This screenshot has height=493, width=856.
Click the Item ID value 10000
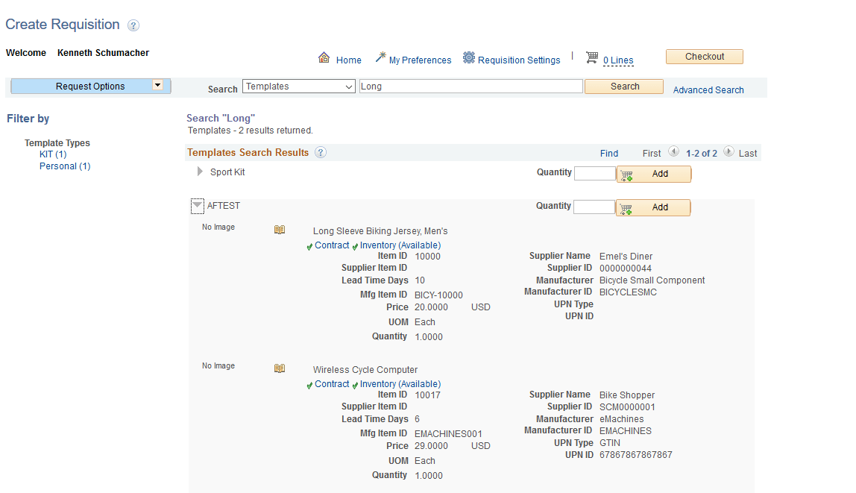coord(427,256)
